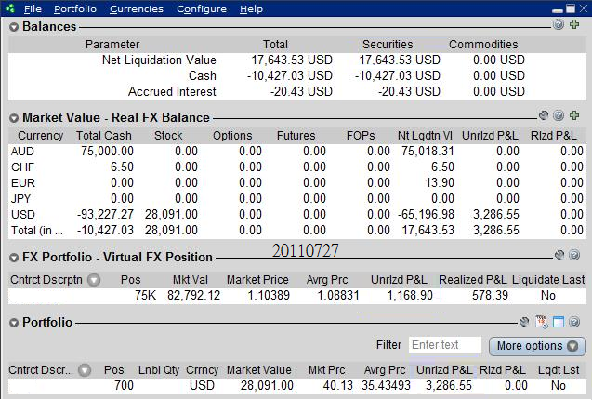Select the JPY currency row

click(x=297, y=198)
